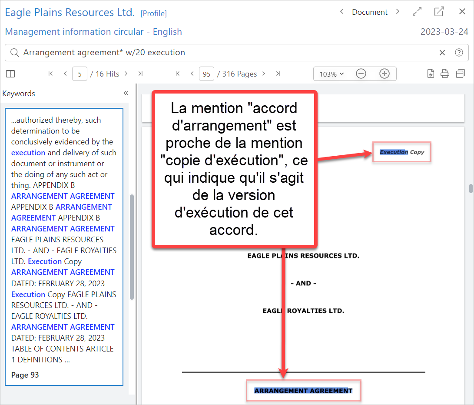Expand viewer to full screen

[417, 11]
